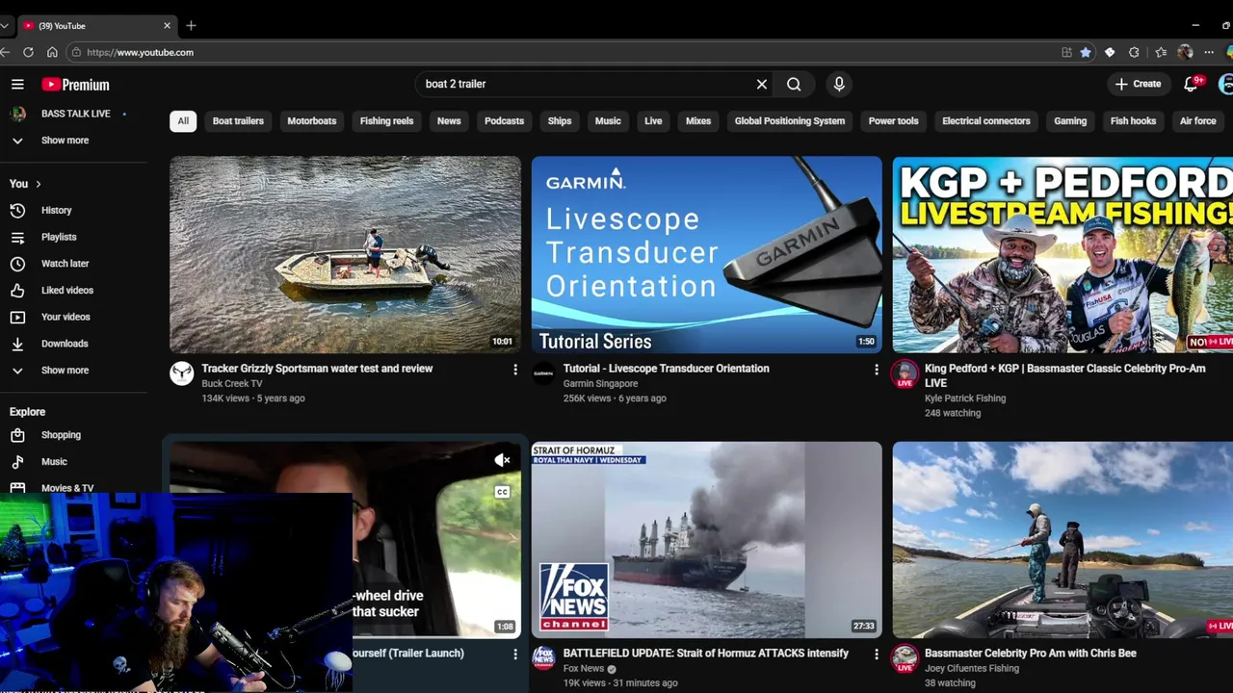Switch to the (39) YouTube browser tab
This screenshot has width=1233, height=693.
coord(96,26)
